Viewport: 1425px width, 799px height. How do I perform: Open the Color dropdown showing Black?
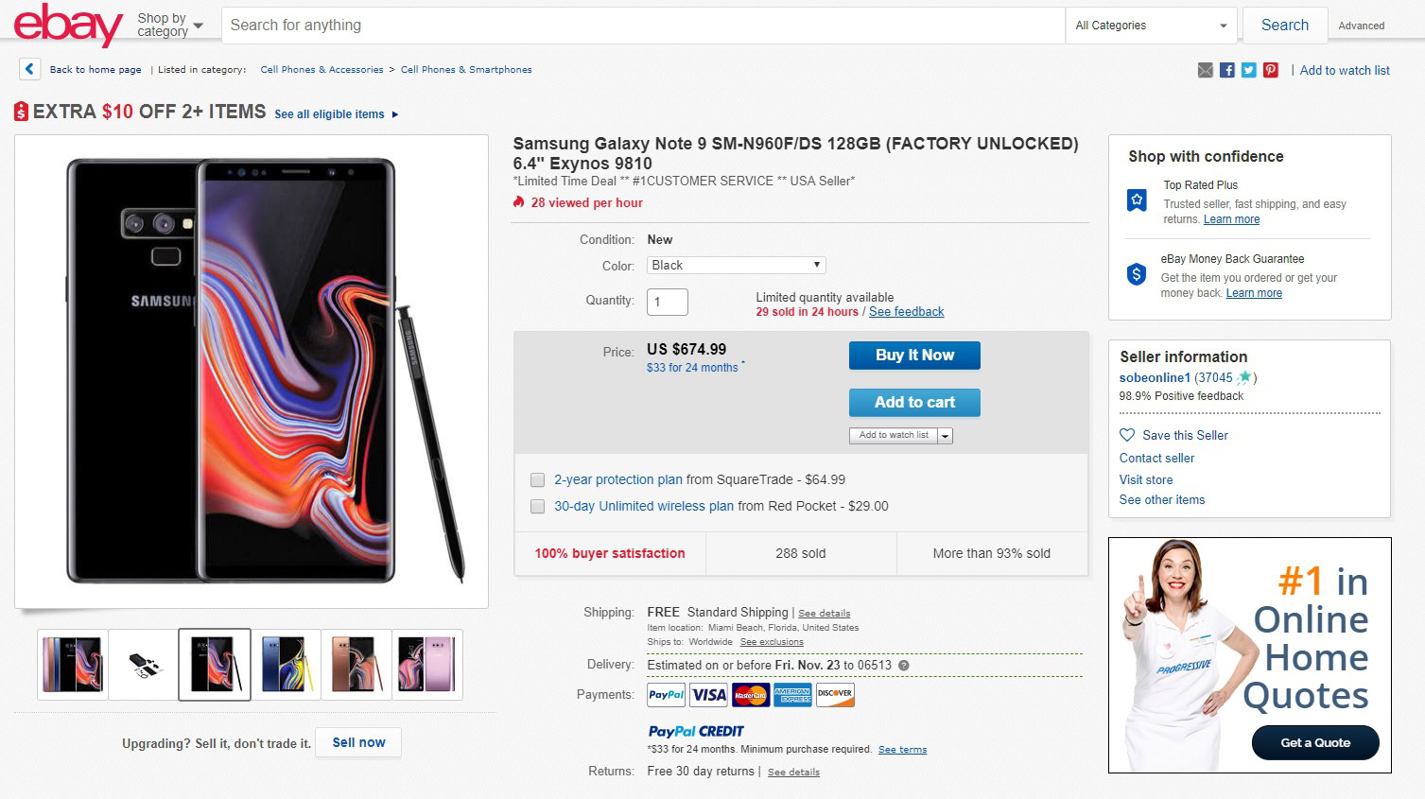[x=736, y=266]
